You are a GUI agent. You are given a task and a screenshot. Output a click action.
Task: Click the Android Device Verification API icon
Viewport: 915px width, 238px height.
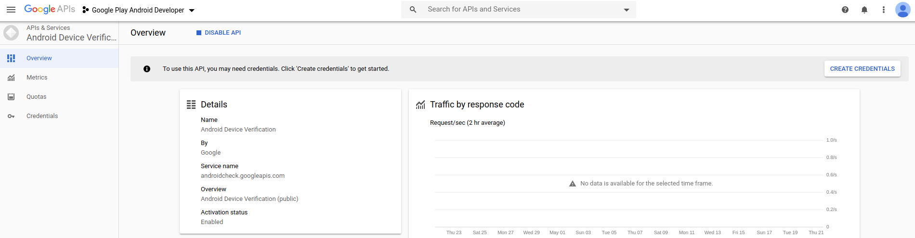[11, 33]
